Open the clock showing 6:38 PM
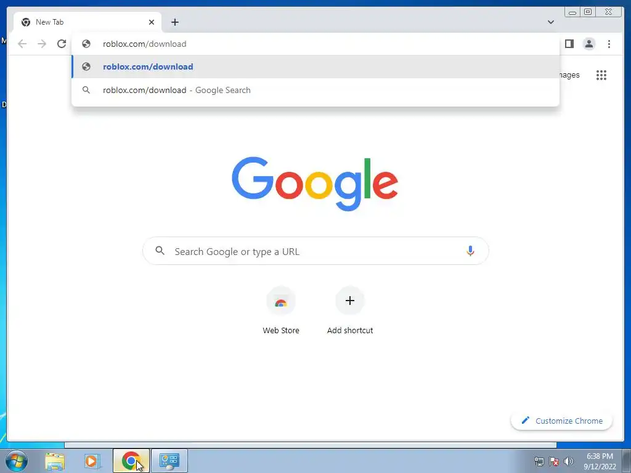This screenshot has height=473, width=631. coord(600,461)
